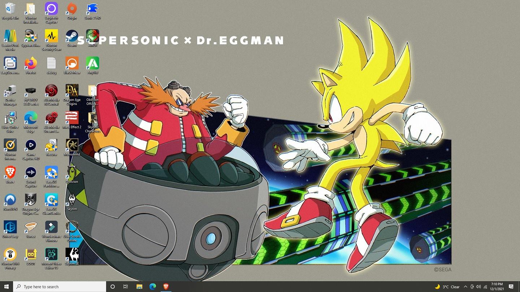This screenshot has height=292, width=520.
Task: Open the Wondershare Filmora shortcut
Action: [51, 232]
